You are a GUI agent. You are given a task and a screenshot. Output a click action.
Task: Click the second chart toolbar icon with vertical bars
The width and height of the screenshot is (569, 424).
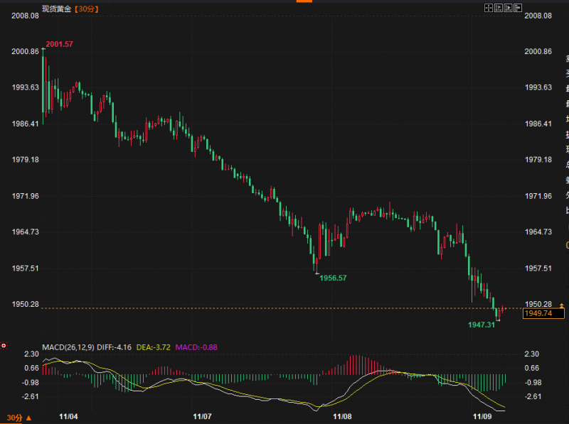[499, 8]
